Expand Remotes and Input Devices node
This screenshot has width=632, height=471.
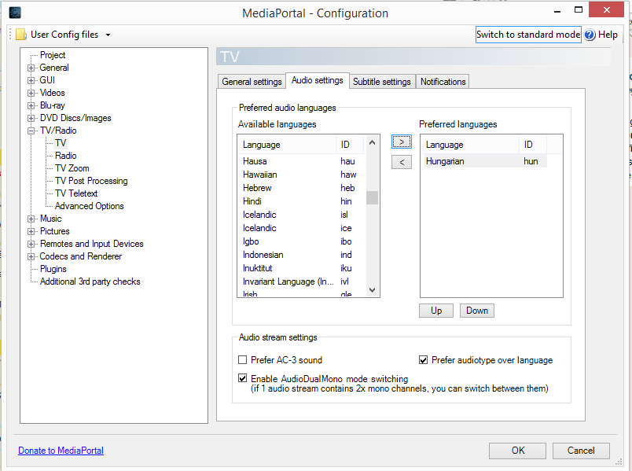click(31, 244)
